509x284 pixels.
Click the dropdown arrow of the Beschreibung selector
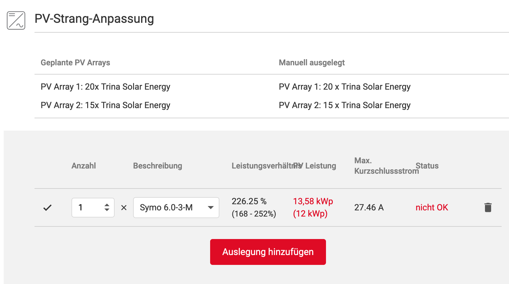tap(211, 208)
